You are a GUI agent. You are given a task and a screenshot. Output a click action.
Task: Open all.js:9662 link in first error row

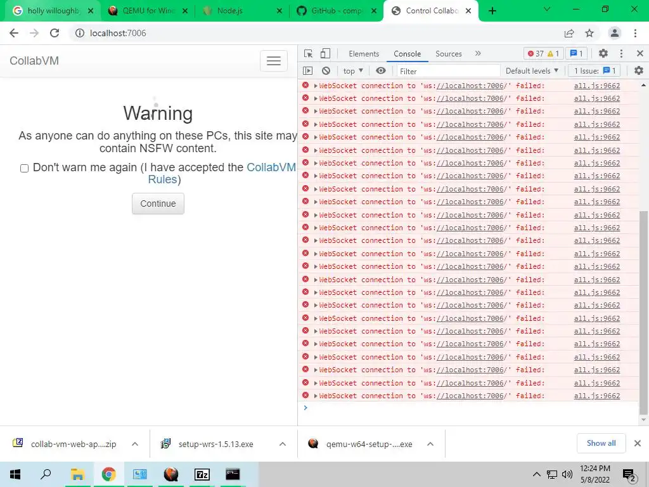[597, 86]
